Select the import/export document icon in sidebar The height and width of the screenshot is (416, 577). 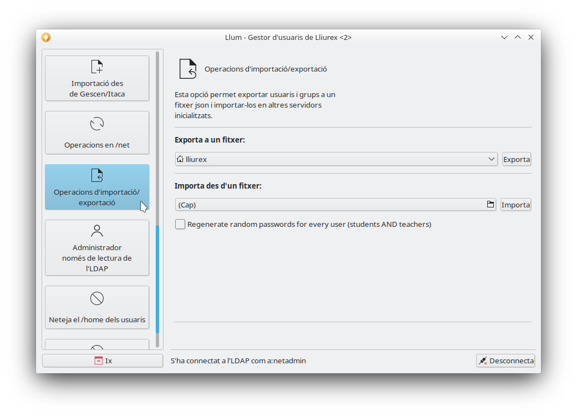coord(97,176)
